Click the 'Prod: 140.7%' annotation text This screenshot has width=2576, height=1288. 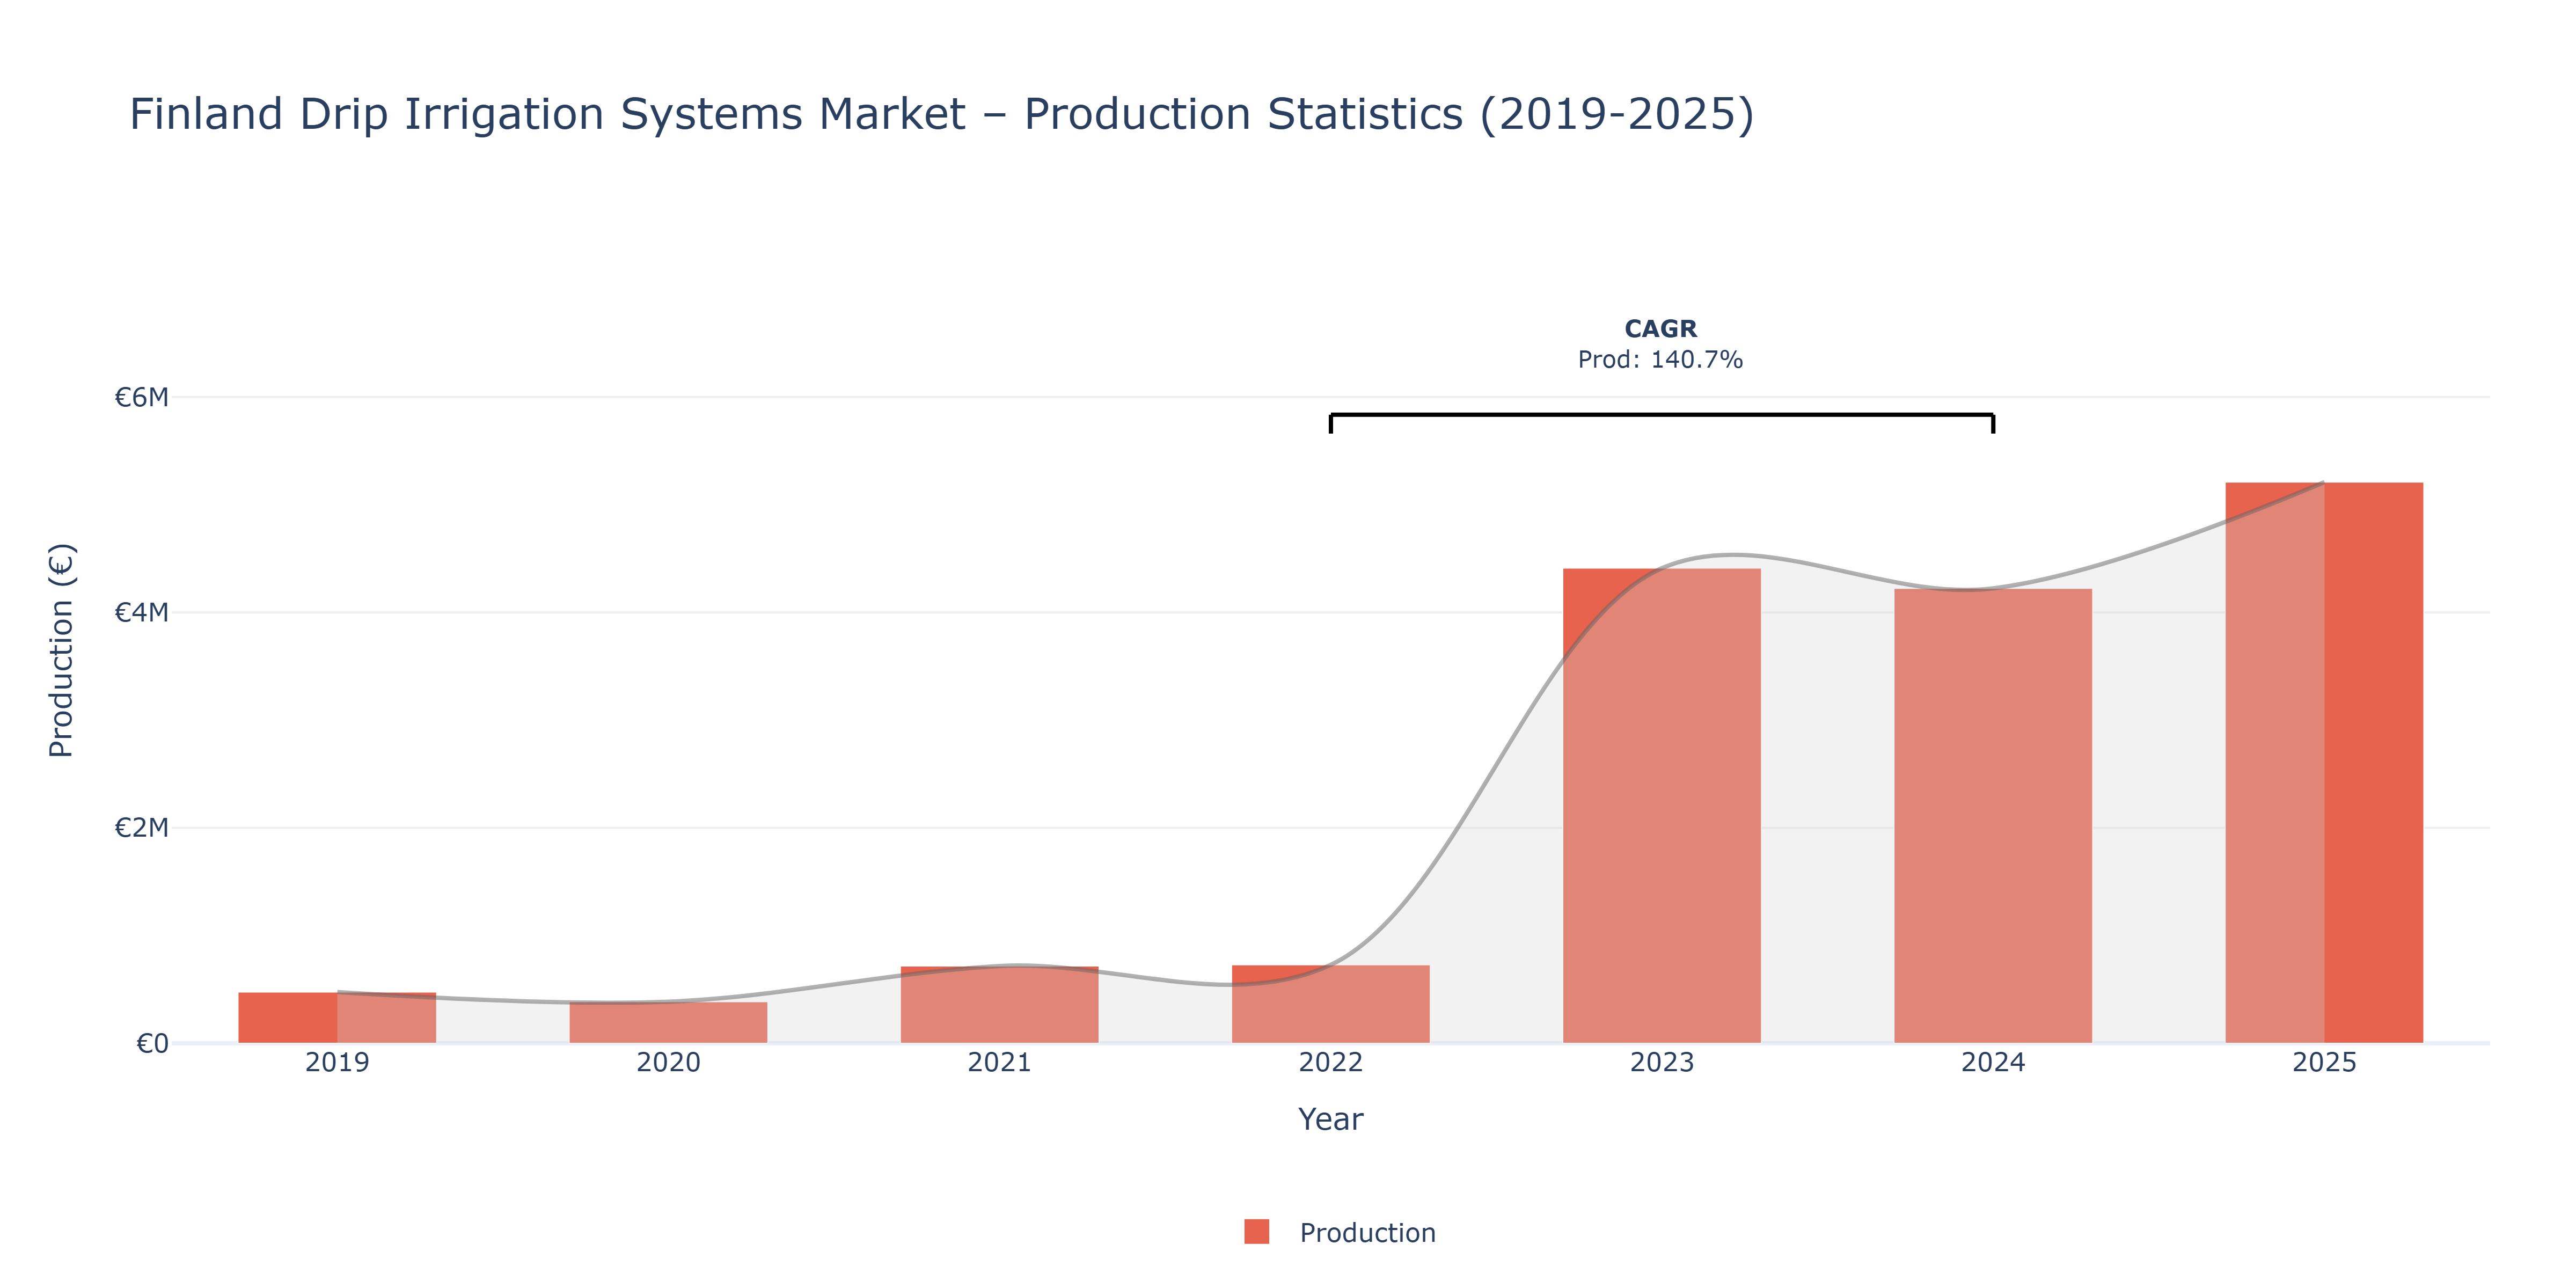tap(1660, 360)
